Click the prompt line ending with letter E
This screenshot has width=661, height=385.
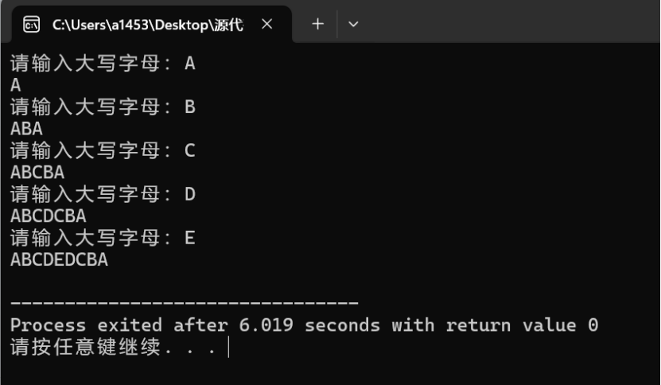[102, 238]
